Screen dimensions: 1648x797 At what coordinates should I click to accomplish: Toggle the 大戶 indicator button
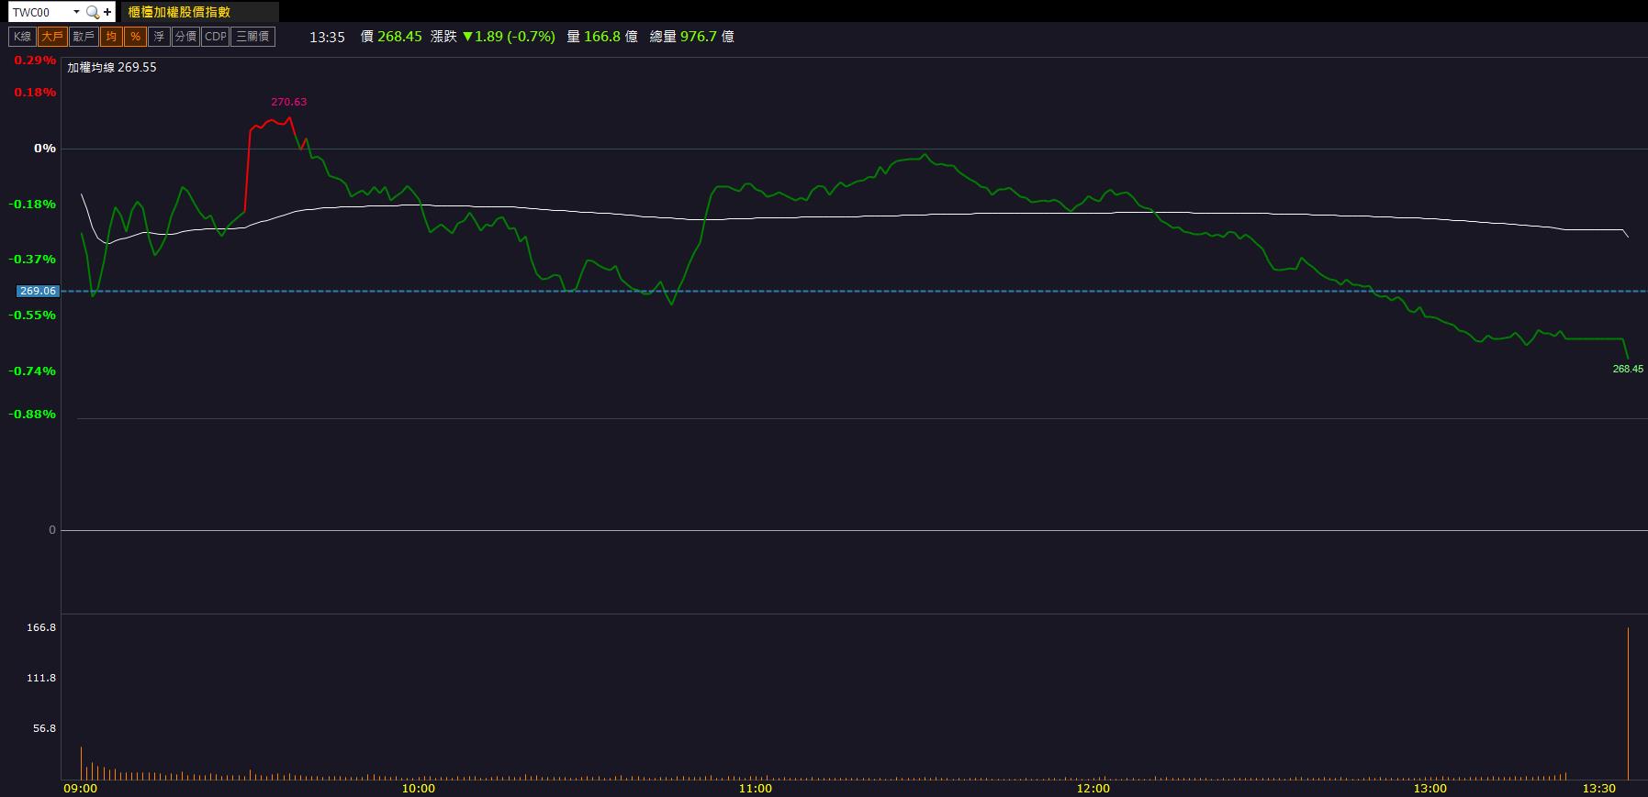pyautogui.click(x=52, y=37)
